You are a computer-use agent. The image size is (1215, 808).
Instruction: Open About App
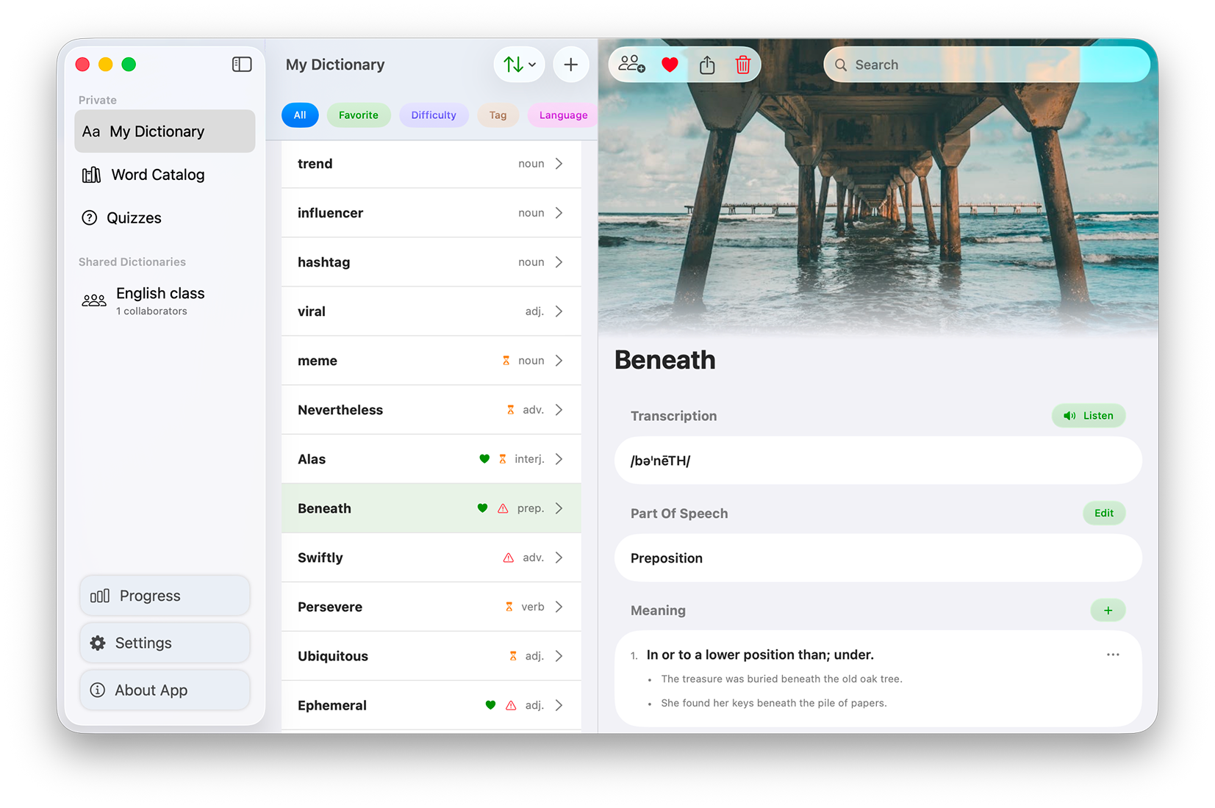(x=150, y=690)
